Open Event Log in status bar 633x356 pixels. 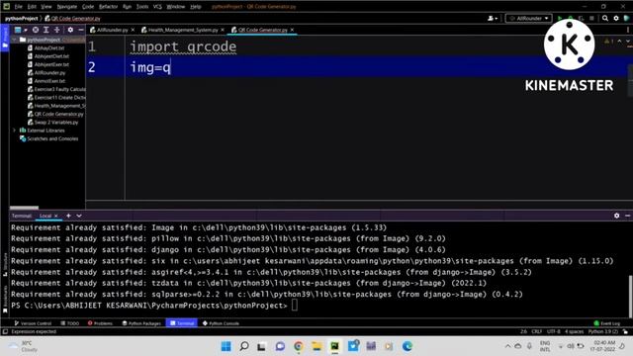(x=606, y=323)
